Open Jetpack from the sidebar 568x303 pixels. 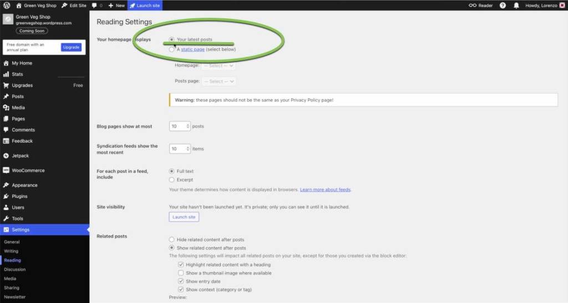pos(20,156)
